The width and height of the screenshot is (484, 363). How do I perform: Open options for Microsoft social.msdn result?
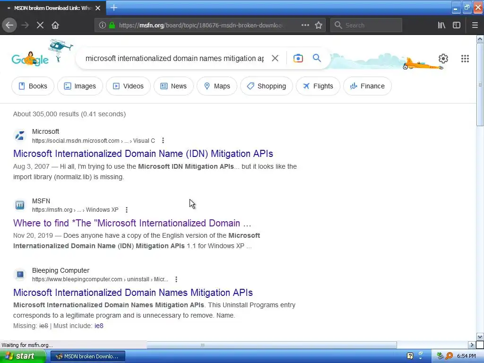tap(163, 140)
